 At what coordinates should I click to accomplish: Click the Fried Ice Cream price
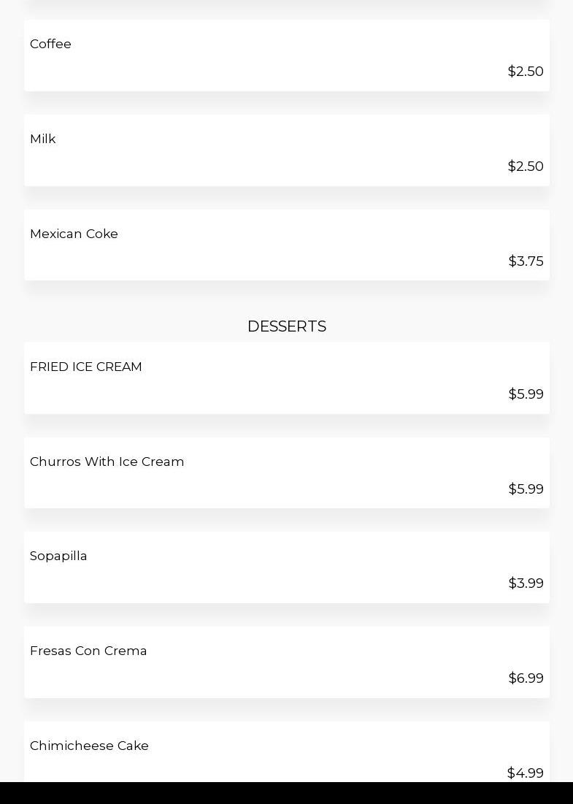pyautogui.click(x=526, y=394)
